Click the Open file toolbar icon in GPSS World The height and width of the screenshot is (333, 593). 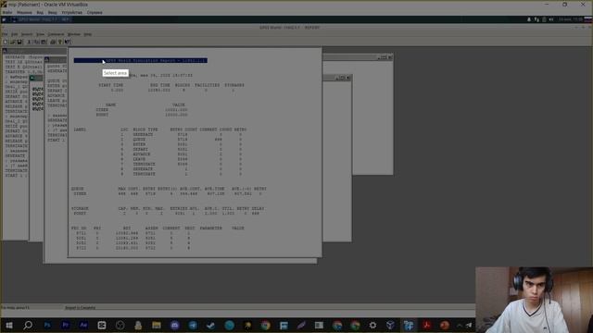point(12,42)
